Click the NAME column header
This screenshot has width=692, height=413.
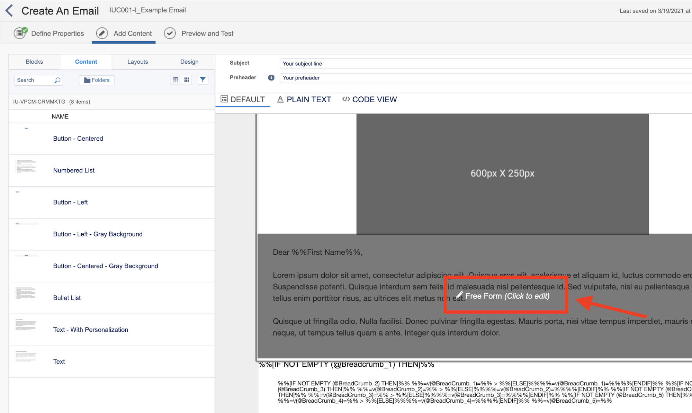click(60, 116)
